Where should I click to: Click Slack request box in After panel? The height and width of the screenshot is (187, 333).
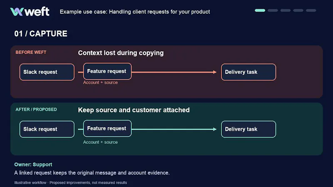click(x=47, y=129)
